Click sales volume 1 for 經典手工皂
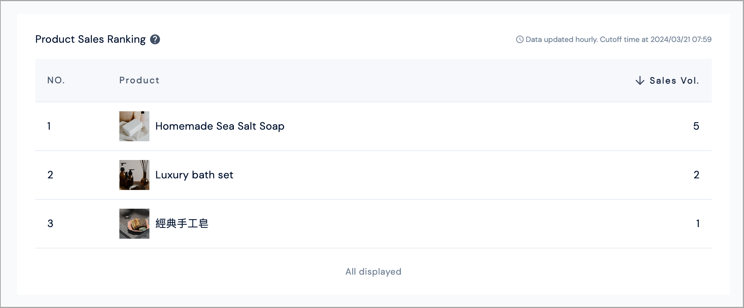Image resolution: width=744 pixels, height=308 pixels. [x=697, y=224]
